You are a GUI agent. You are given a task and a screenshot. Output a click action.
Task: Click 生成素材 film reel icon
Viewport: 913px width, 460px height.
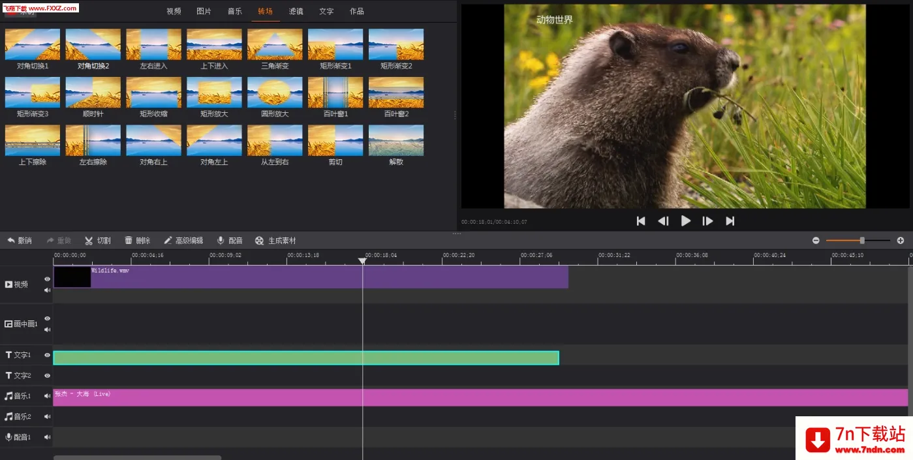click(260, 241)
